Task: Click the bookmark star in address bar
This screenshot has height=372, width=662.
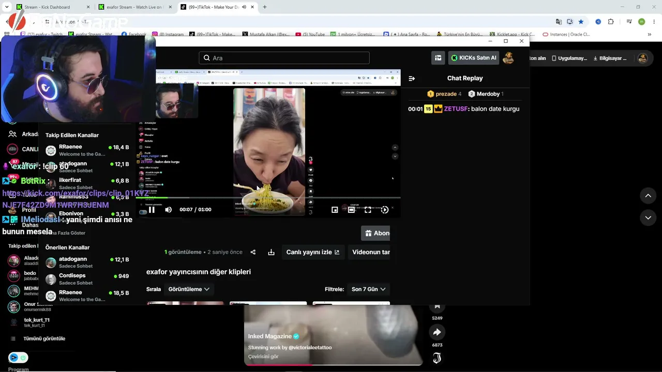Action: coord(581,22)
